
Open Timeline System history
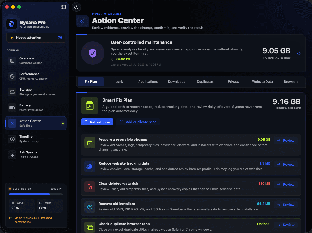click(x=36, y=139)
